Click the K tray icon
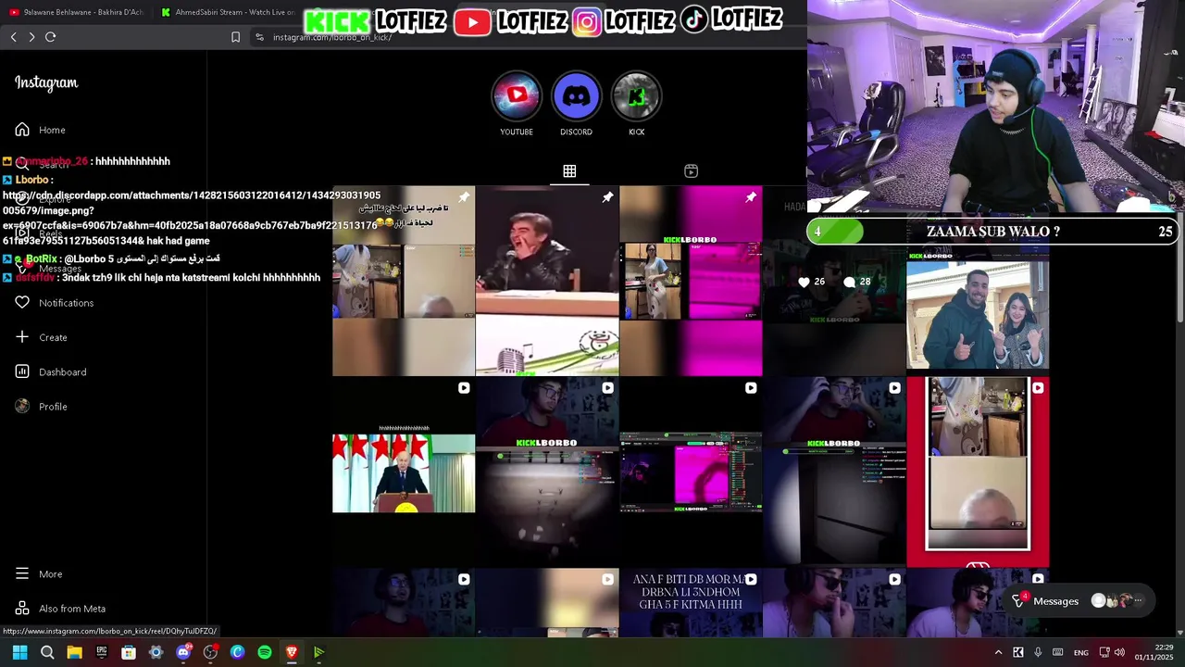The image size is (1185, 667). pos(1018,652)
